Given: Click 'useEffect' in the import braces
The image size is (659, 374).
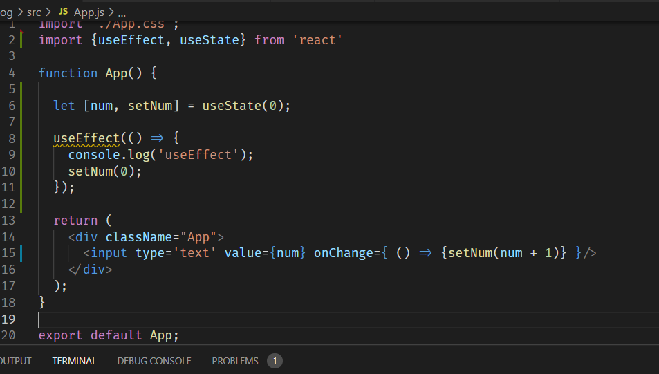Looking at the screenshot, I should click(131, 40).
